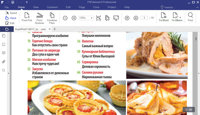200x115 pixels.
Task: Select the Select tool
Action: pyautogui.click(x=11, y=13)
